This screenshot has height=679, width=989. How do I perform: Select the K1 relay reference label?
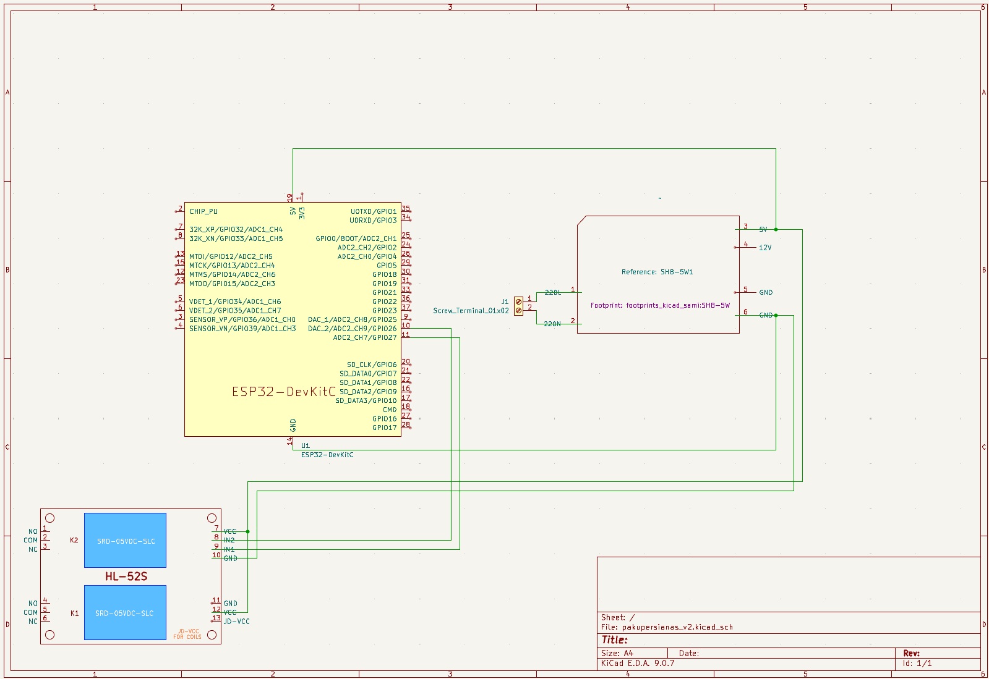74,614
